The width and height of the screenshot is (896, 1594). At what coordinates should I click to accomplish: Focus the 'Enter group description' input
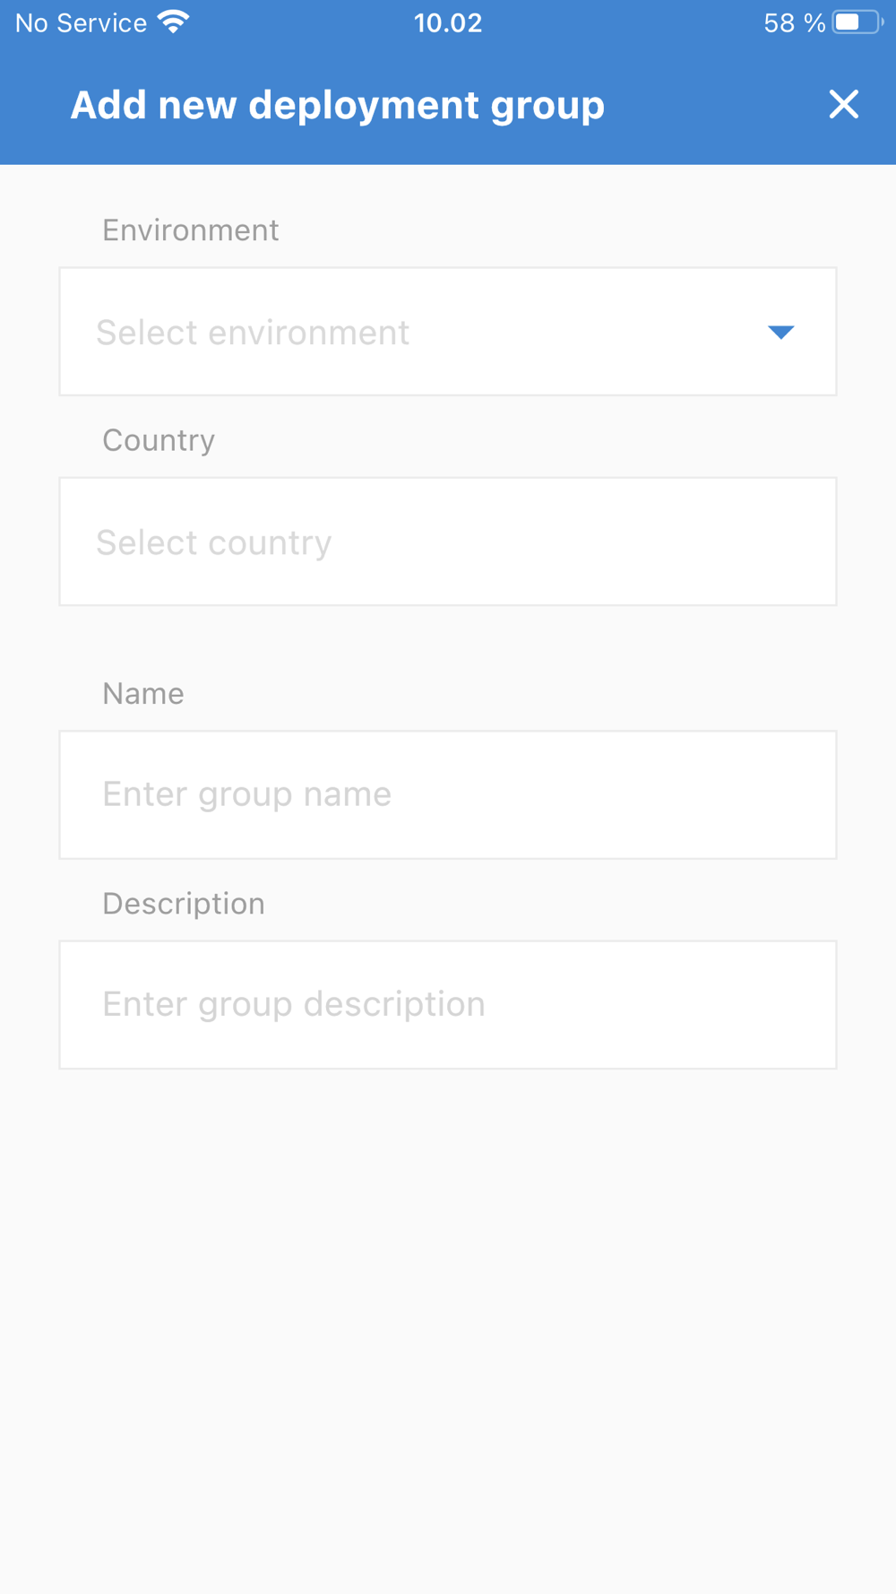[x=448, y=1004]
